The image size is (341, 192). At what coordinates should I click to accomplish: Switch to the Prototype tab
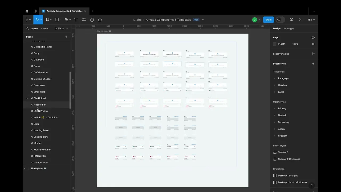[289, 29]
